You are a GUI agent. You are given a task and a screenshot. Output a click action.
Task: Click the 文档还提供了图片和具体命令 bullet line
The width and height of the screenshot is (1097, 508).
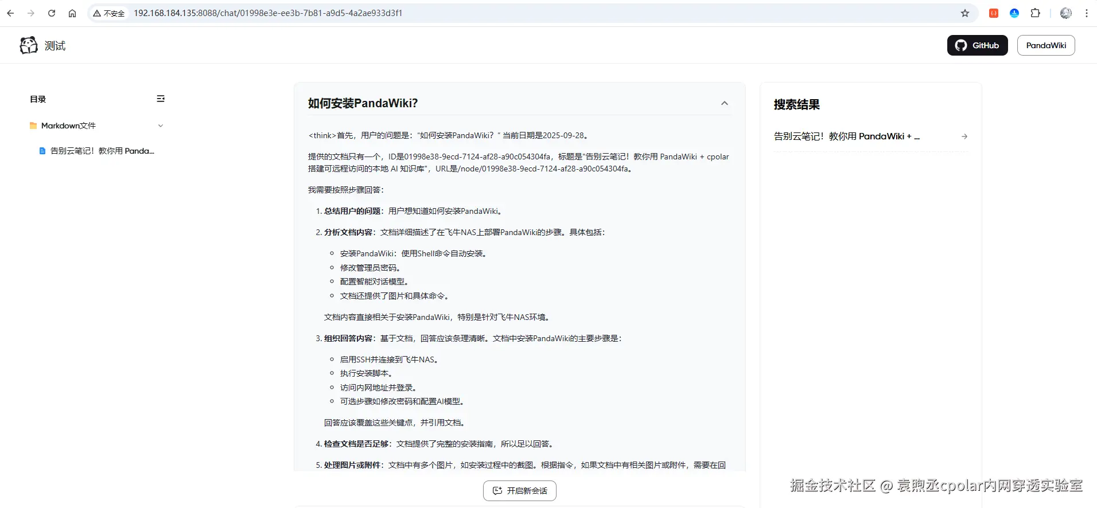click(394, 296)
